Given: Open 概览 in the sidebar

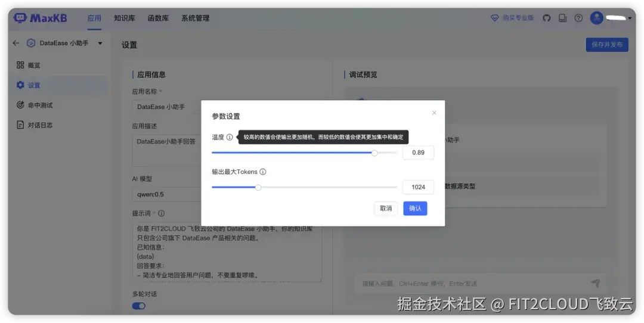Looking at the screenshot, I should tap(60, 66).
